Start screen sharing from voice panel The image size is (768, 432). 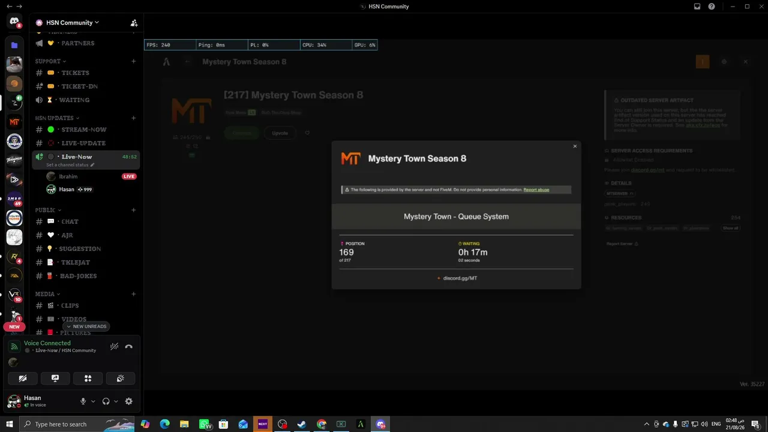coord(55,378)
